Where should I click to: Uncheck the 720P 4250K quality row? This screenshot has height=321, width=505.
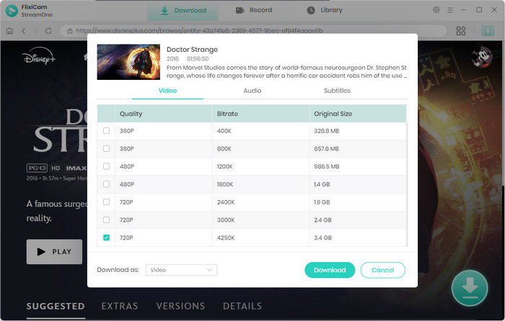(x=106, y=238)
